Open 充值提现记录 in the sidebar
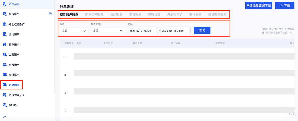Screen dimensions: 298x121 (17, 95)
